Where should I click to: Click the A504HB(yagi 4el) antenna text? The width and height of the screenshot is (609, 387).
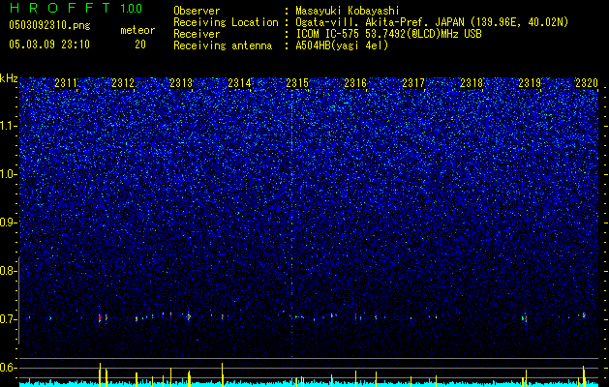[342, 45]
